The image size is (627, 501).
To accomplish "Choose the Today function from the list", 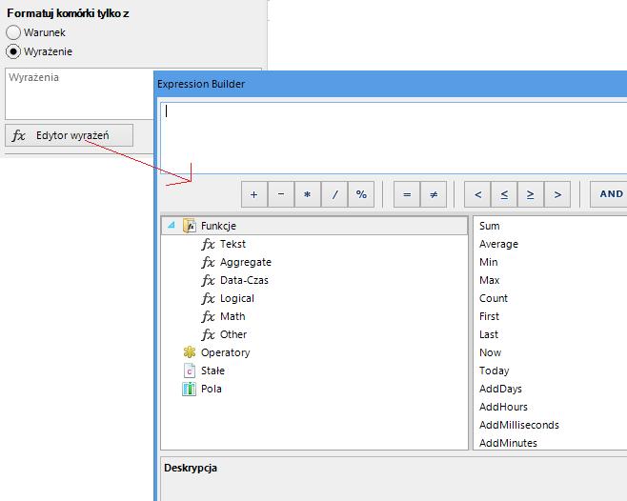I will (x=495, y=371).
